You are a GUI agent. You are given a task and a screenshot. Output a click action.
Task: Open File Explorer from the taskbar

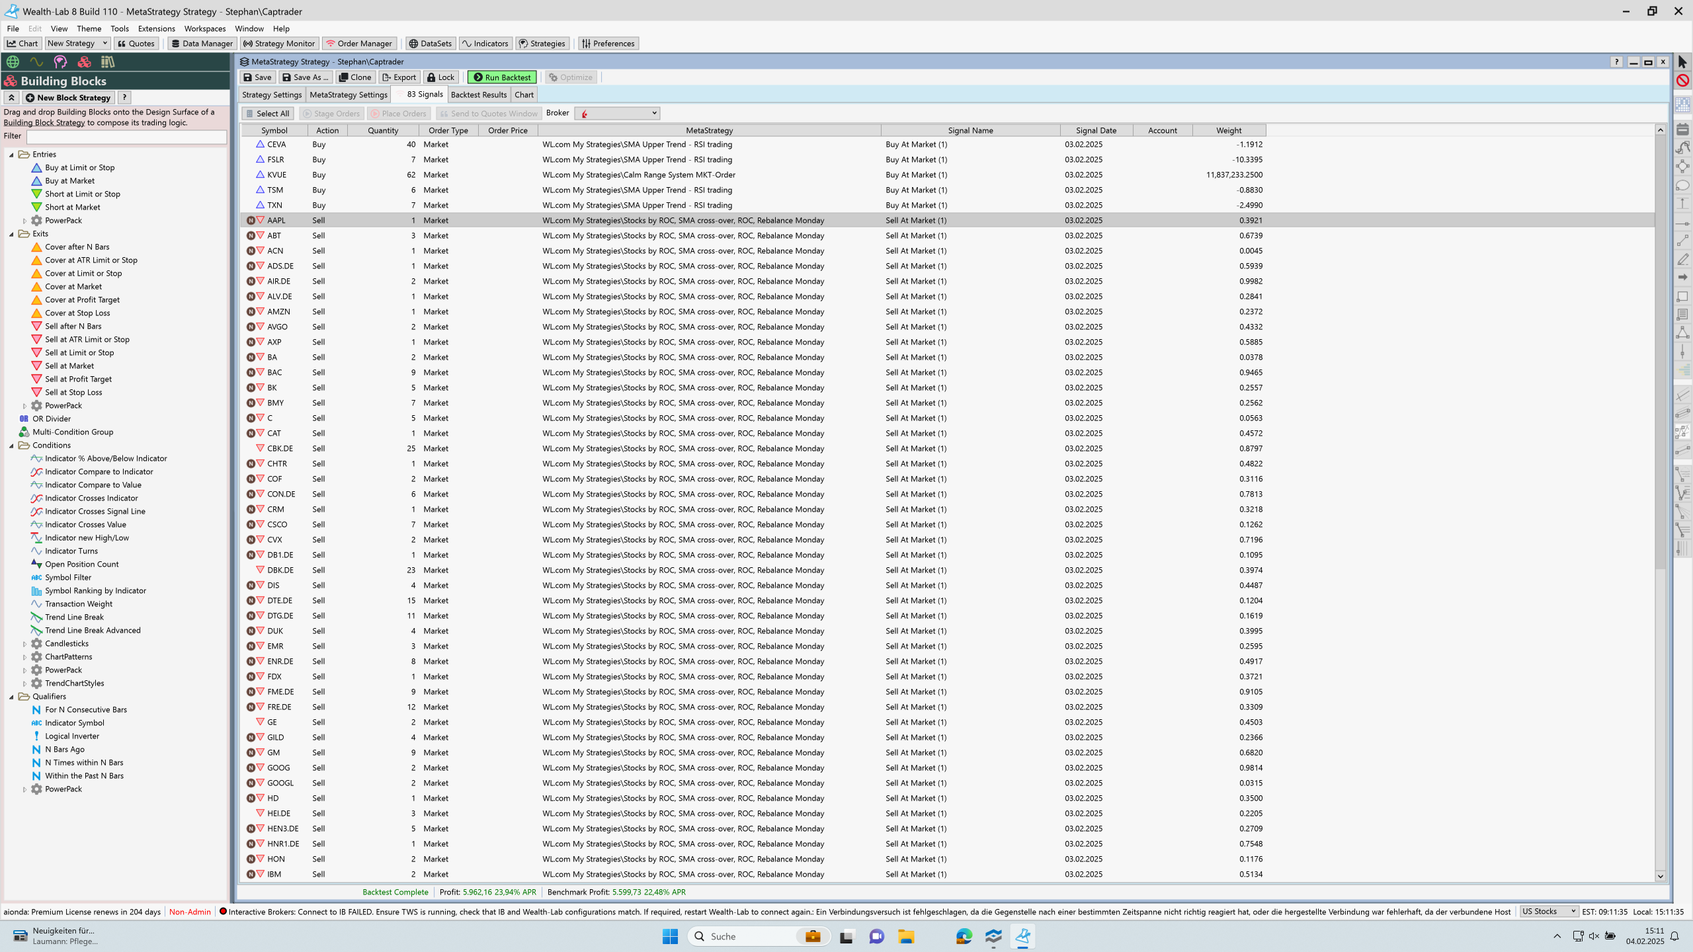click(x=906, y=936)
